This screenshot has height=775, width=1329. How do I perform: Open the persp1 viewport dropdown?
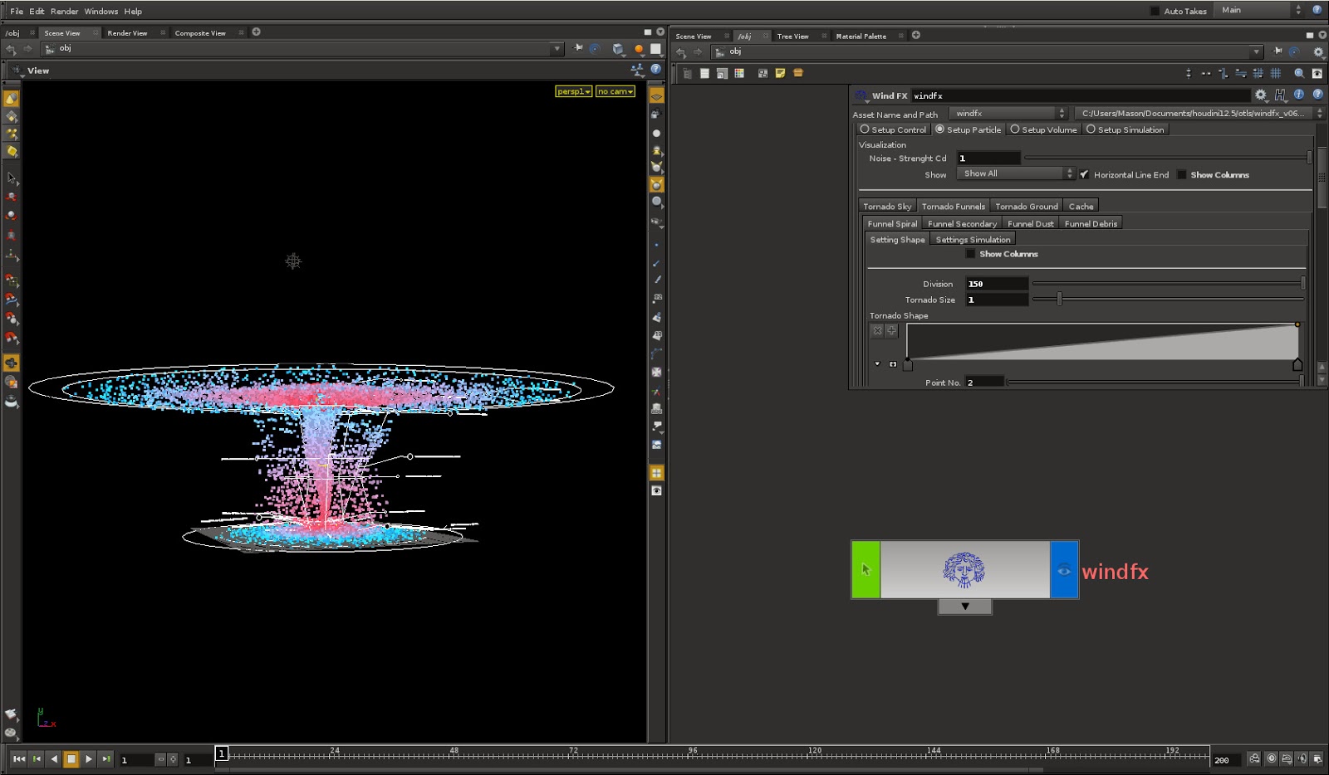(573, 91)
